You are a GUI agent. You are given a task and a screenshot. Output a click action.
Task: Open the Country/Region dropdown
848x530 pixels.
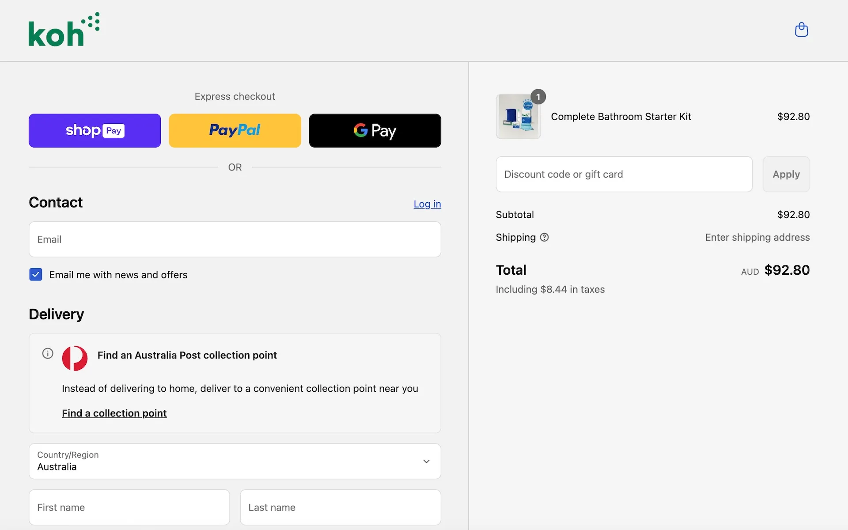235,461
